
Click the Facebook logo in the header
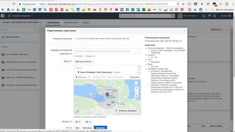click(3, 16)
